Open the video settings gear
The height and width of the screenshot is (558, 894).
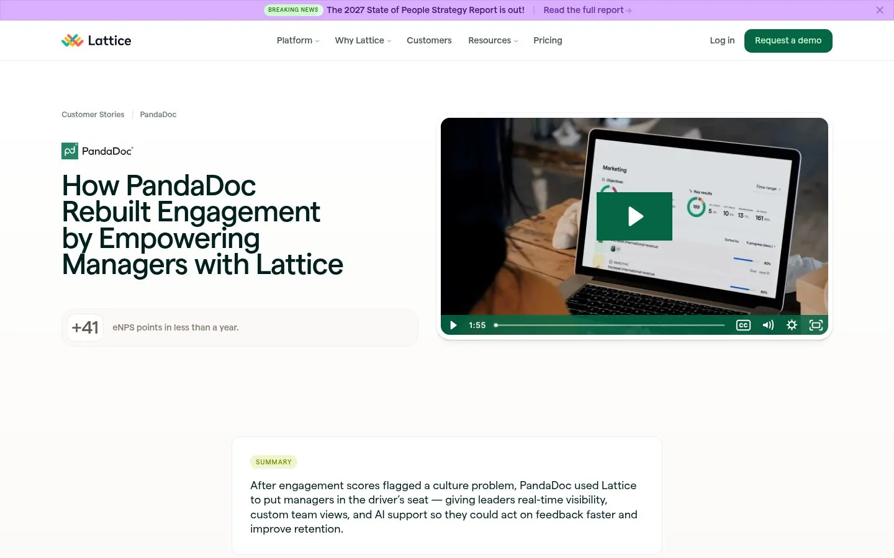pos(792,325)
